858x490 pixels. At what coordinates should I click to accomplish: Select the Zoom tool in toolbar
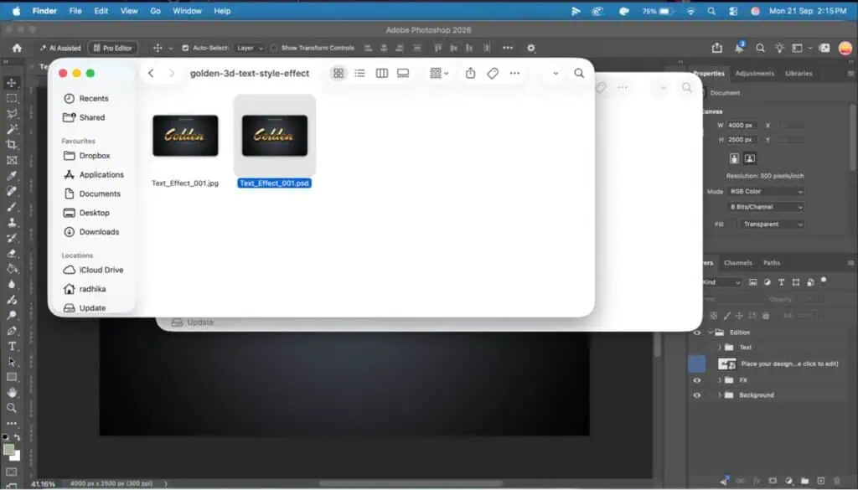[x=12, y=408]
